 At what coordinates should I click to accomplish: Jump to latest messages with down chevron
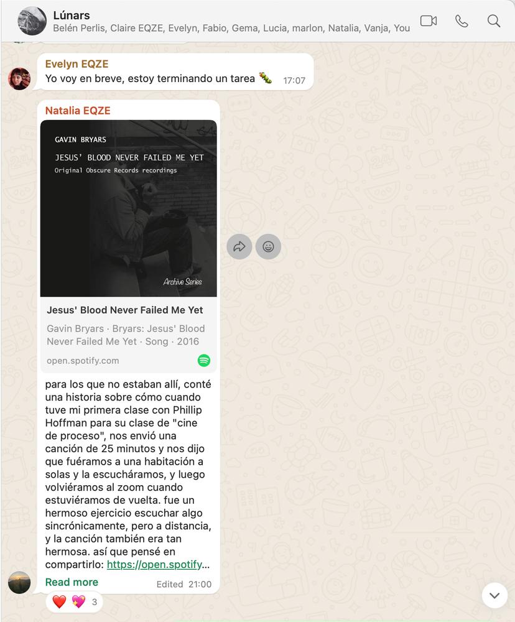click(494, 595)
